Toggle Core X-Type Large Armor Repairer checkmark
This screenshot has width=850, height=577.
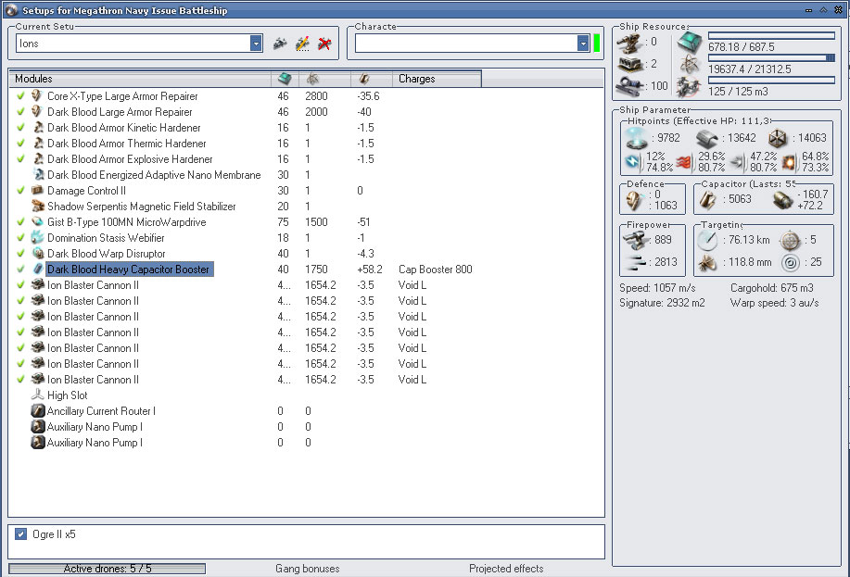[20, 96]
